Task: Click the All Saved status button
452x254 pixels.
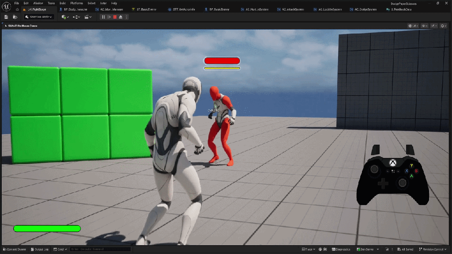Action: [x=404, y=249]
